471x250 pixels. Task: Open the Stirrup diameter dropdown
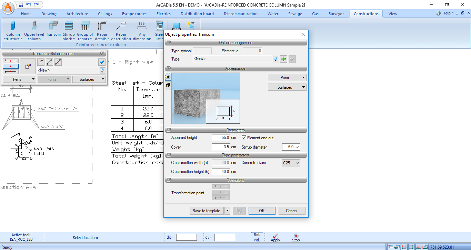tap(291, 147)
